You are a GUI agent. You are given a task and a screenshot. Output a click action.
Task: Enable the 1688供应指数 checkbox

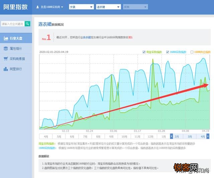pos(192,52)
